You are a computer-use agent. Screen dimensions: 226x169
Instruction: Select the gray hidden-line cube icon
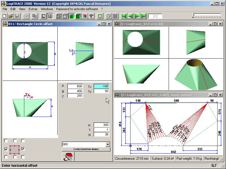tap(65, 16)
